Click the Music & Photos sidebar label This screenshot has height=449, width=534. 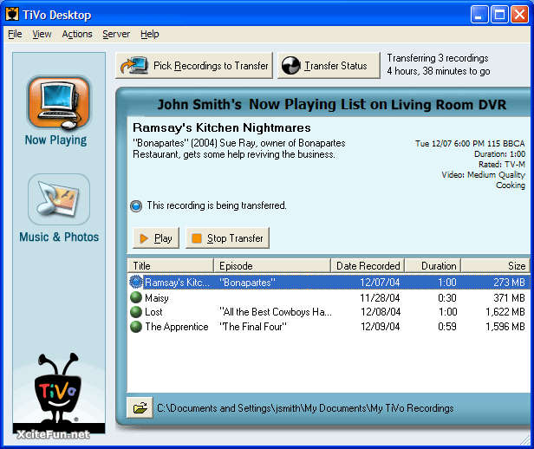point(59,237)
